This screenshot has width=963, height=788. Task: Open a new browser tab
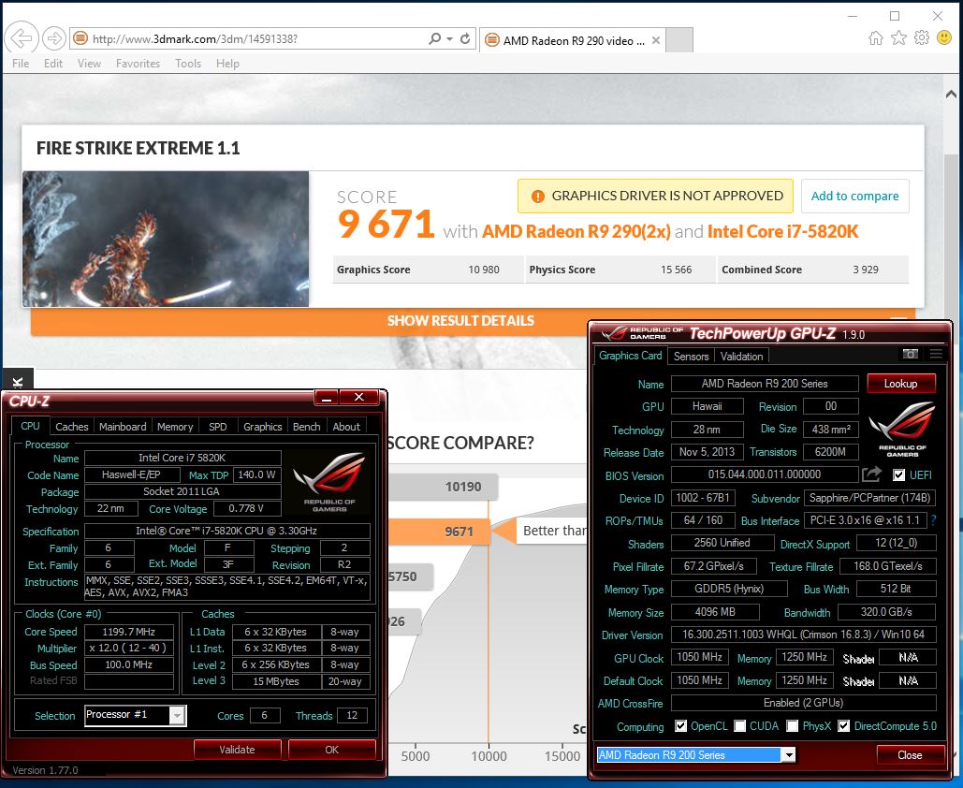coord(679,40)
